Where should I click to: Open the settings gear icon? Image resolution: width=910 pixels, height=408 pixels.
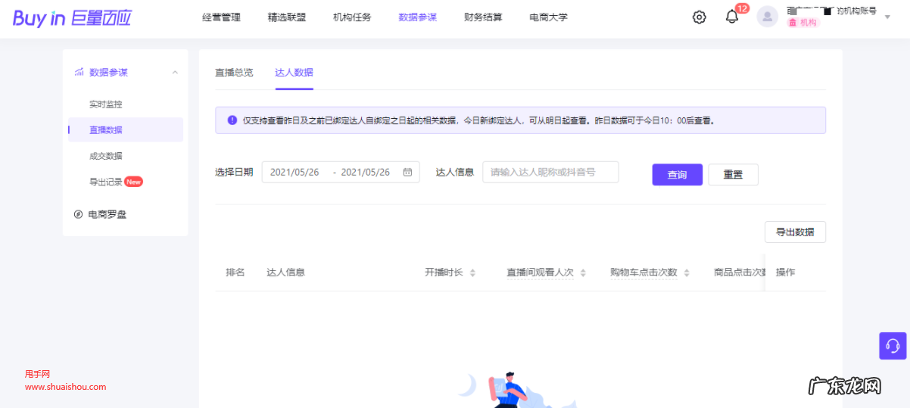[699, 17]
